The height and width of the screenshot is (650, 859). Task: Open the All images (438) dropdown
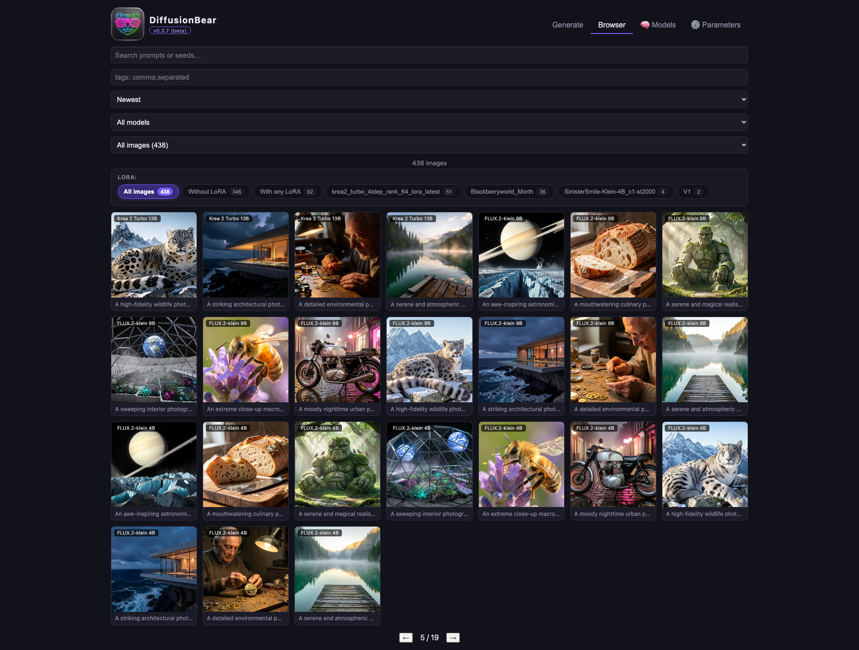[429, 145]
